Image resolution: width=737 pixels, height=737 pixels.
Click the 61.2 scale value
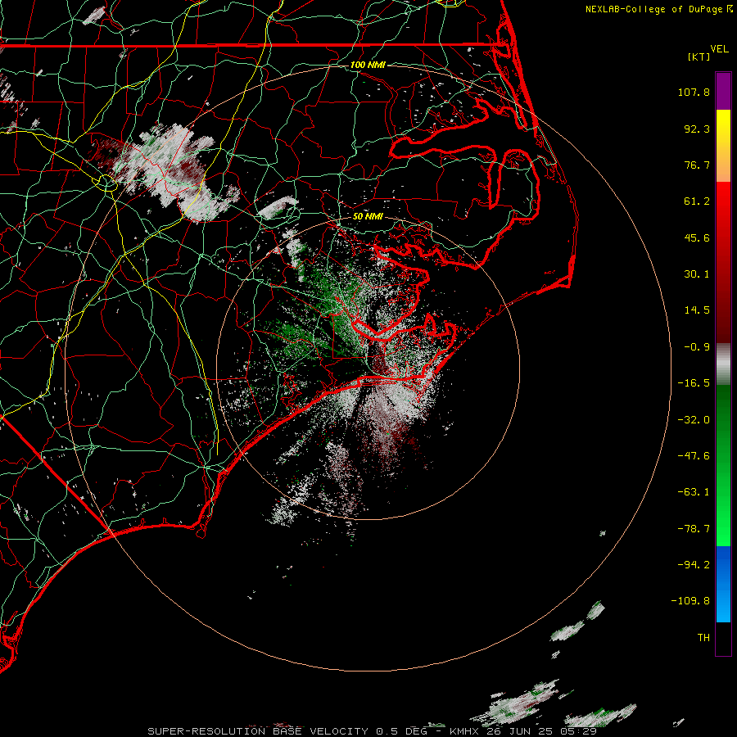[697, 201]
